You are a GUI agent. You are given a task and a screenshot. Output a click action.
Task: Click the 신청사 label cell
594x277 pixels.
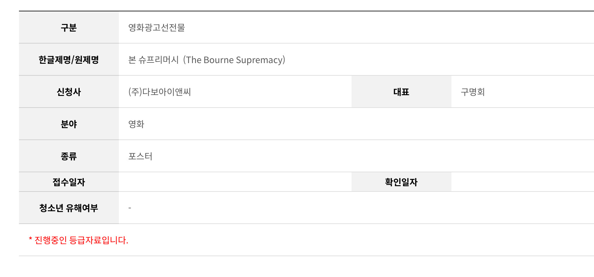point(69,92)
